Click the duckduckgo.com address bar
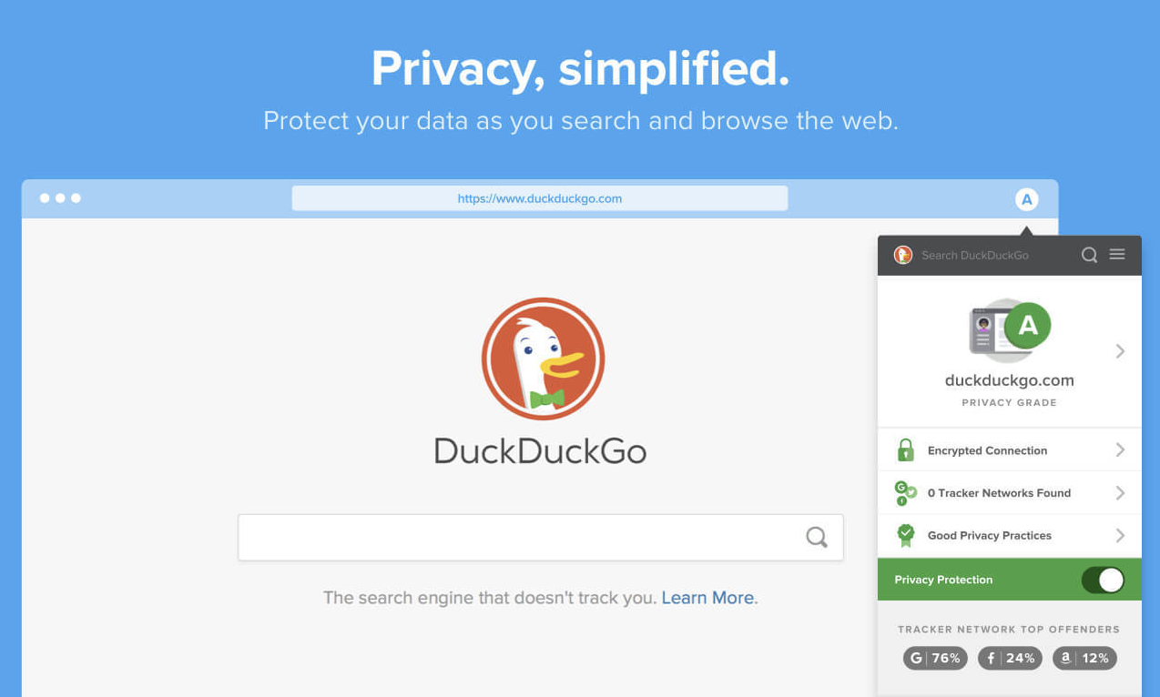Viewport: 1160px width, 697px height. click(x=540, y=198)
